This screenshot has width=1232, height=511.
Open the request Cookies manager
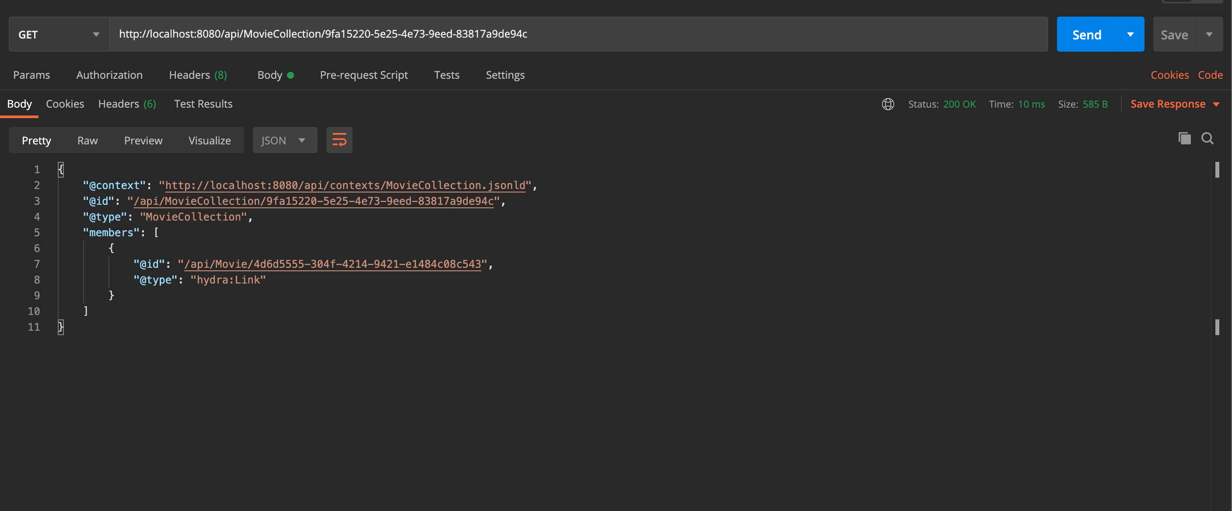click(1169, 75)
